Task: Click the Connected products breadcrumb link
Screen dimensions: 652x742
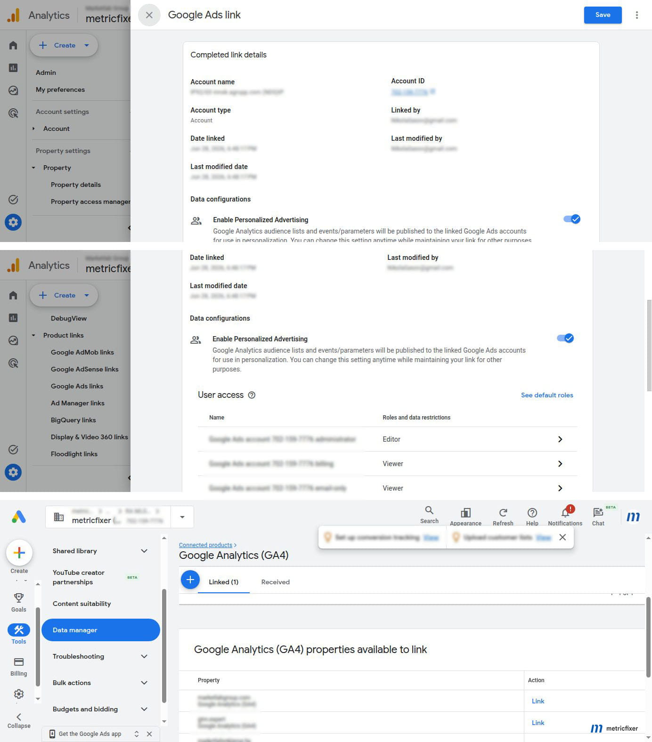Action: pyautogui.click(x=205, y=545)
